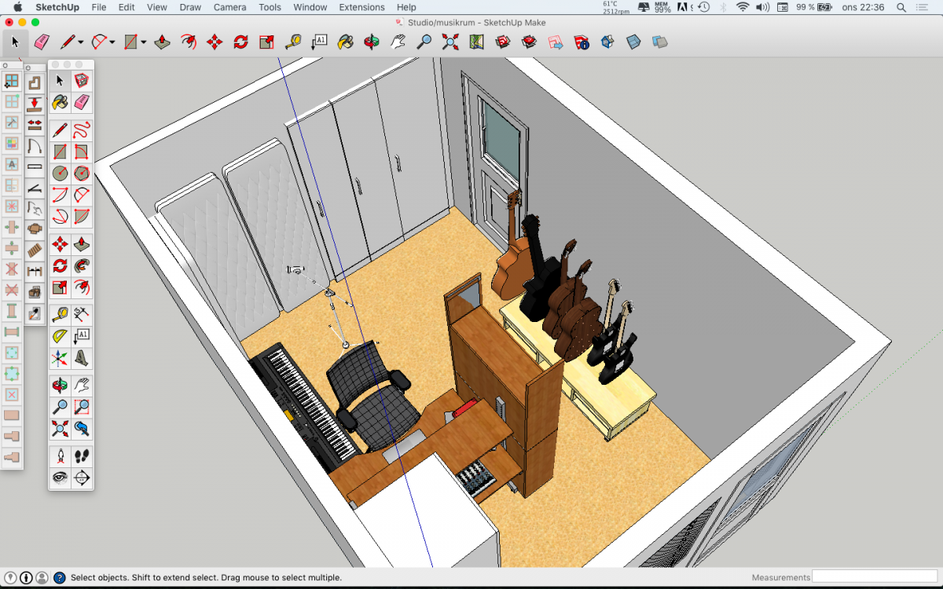The image size is (943, 589).
Task: Open the Extensions menu
Action: coord(361,7)
